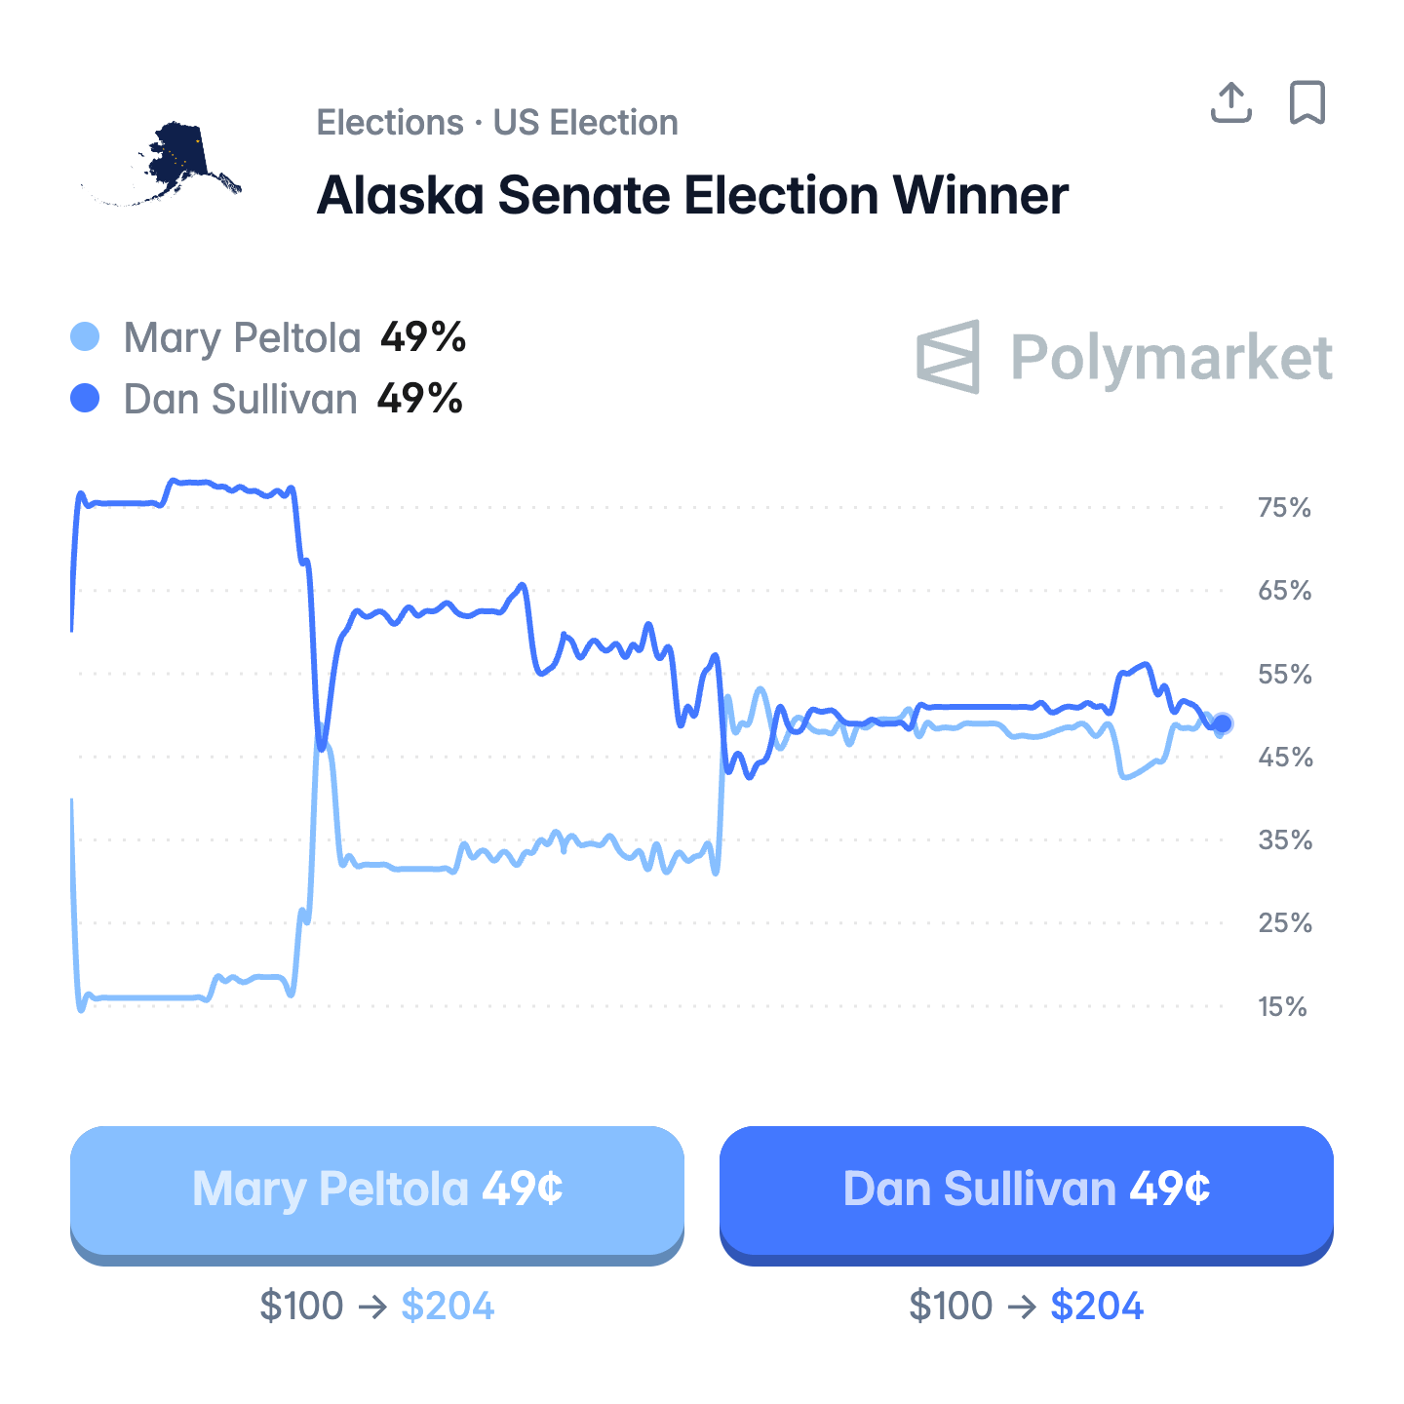Click the 75% axis label

pos(1284,508)
